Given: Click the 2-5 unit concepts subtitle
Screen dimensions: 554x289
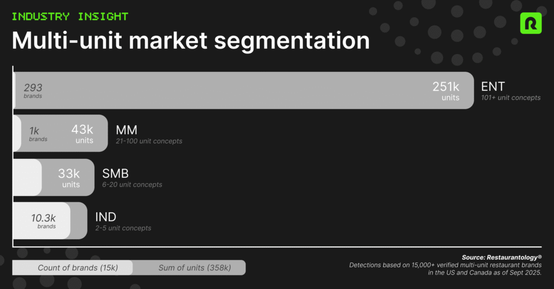Looking at the screenshot, I should (123, 228).
